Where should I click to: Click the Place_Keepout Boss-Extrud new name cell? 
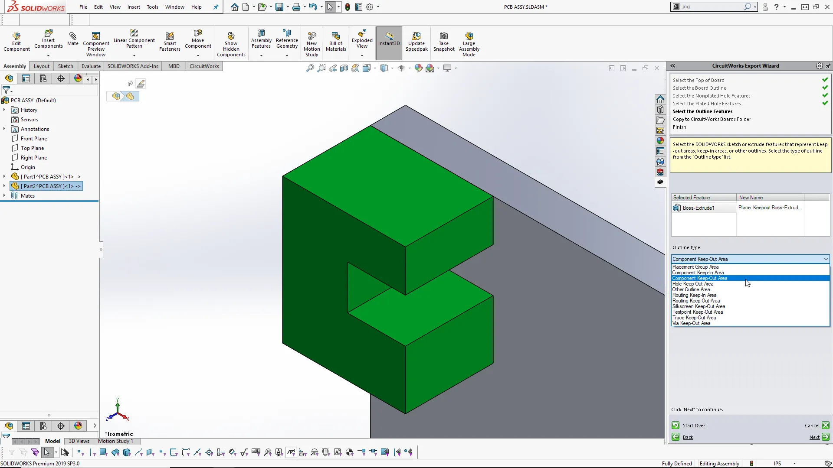(x=770, y=208)
